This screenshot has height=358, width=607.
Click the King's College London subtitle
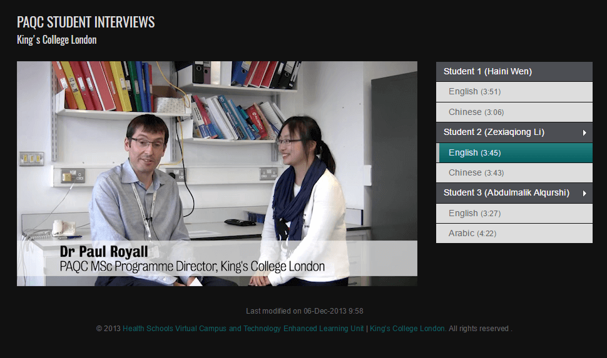[x=57, y=40]
